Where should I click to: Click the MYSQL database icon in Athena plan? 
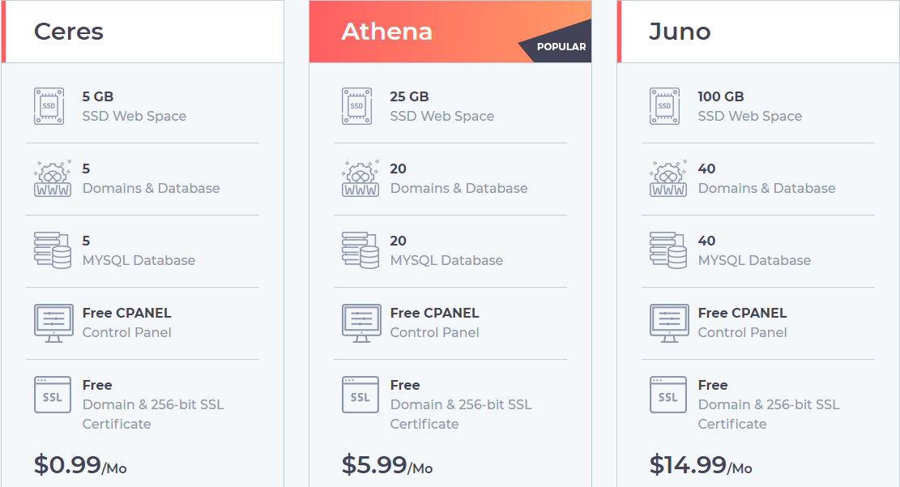360,250
